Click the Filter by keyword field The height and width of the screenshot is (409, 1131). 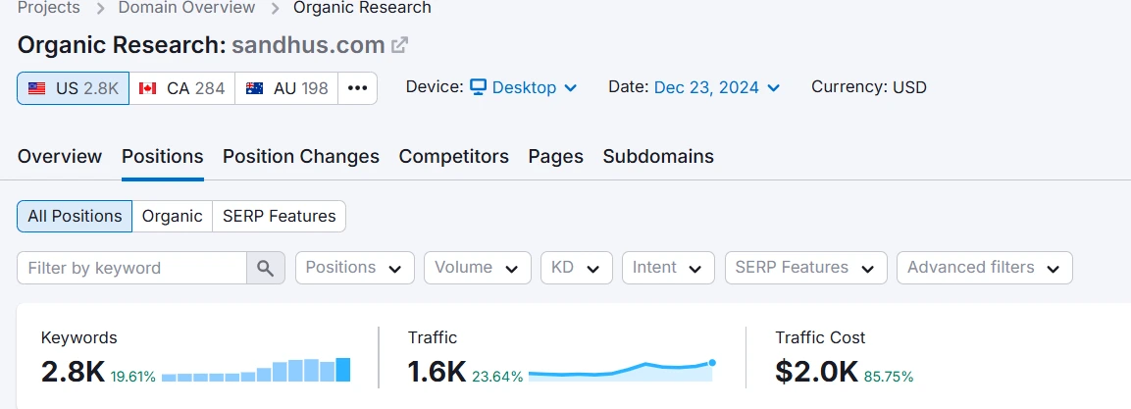[132, 268]
